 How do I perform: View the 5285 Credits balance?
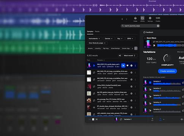click(x=158, y=19)
